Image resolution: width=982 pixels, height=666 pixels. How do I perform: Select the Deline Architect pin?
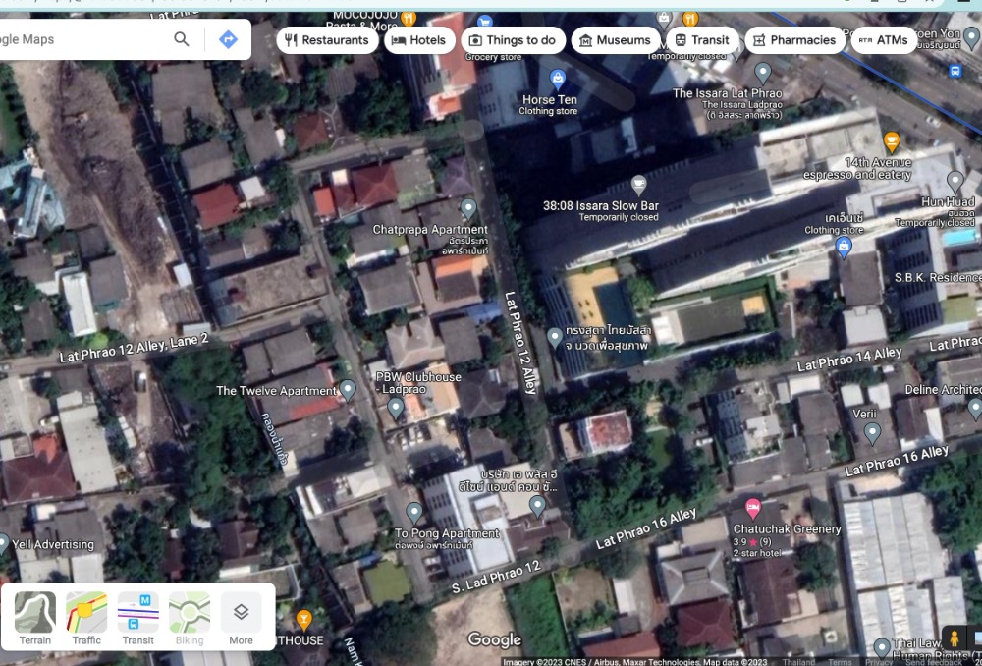(975, 409)
